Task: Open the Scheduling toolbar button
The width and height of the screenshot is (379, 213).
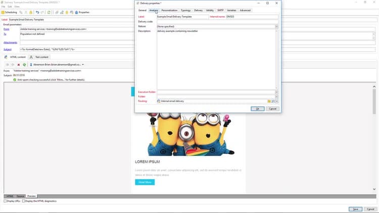Action: point(9,12)
